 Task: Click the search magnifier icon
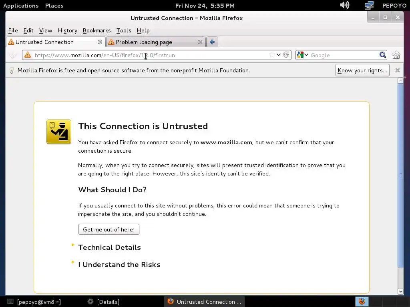click(x=382, y=55)
